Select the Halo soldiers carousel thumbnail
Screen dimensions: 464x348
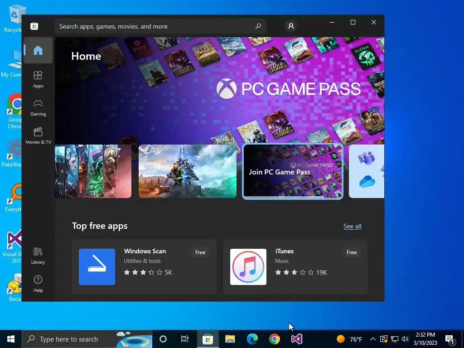click(x=187, y=171)
